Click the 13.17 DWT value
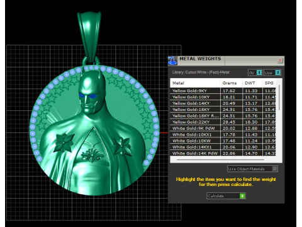 click(x=251, y=103)
